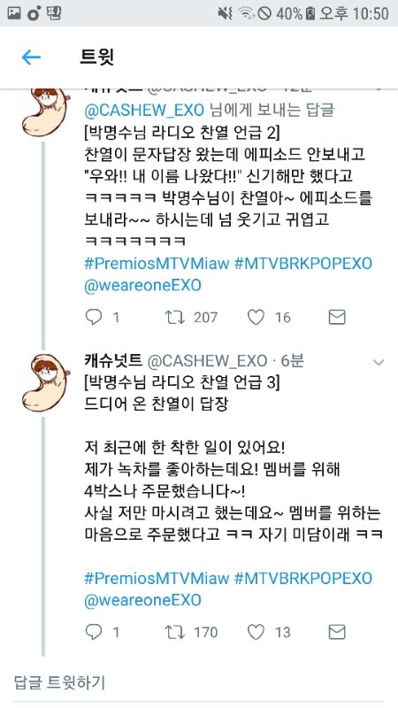The height and width of the screenshot is (708, 398).
Task: Open the dropdown chevron on the 6분 tweet
Action: [379, 362]
